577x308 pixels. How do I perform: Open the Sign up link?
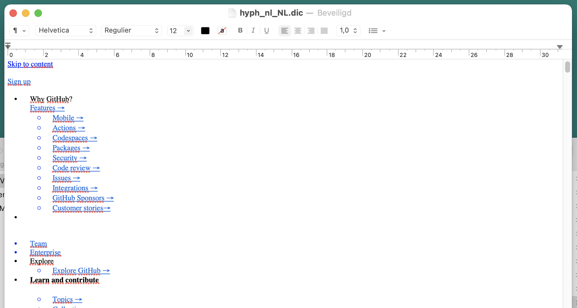(19, 82)
